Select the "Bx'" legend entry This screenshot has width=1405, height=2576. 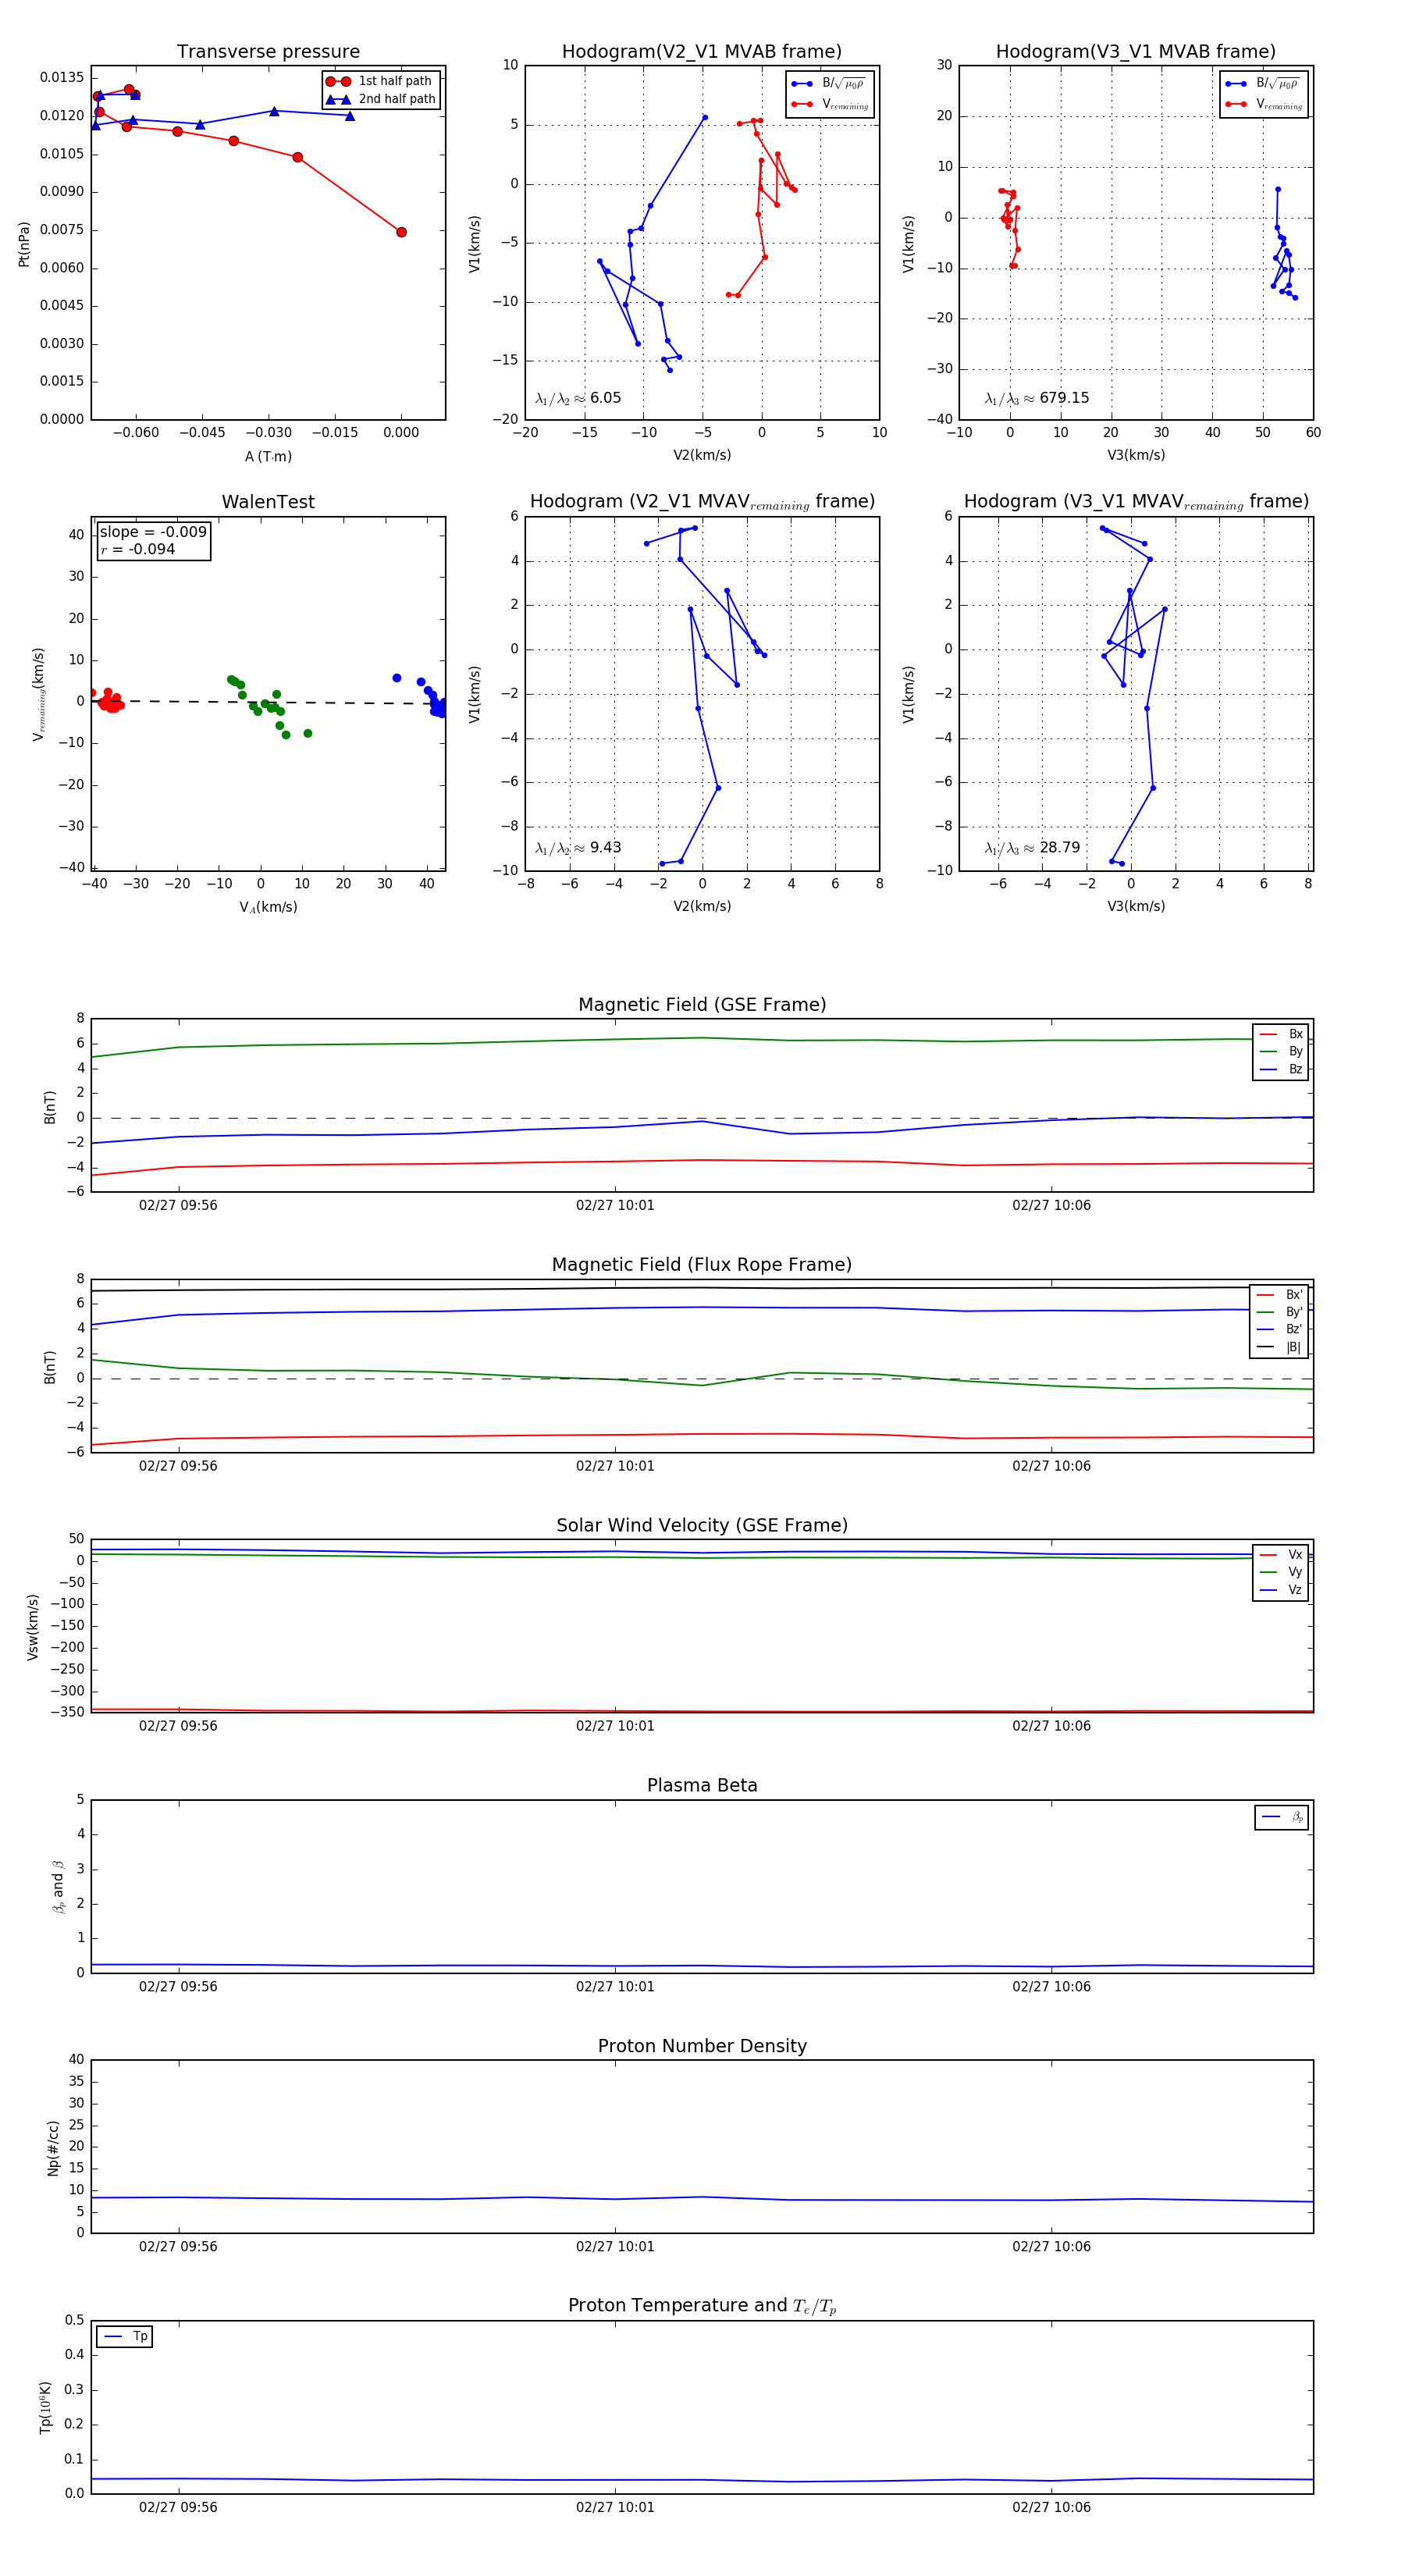point(1279,1295)
